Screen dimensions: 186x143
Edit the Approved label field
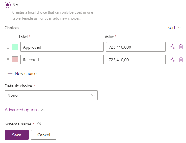pos(62,47)
